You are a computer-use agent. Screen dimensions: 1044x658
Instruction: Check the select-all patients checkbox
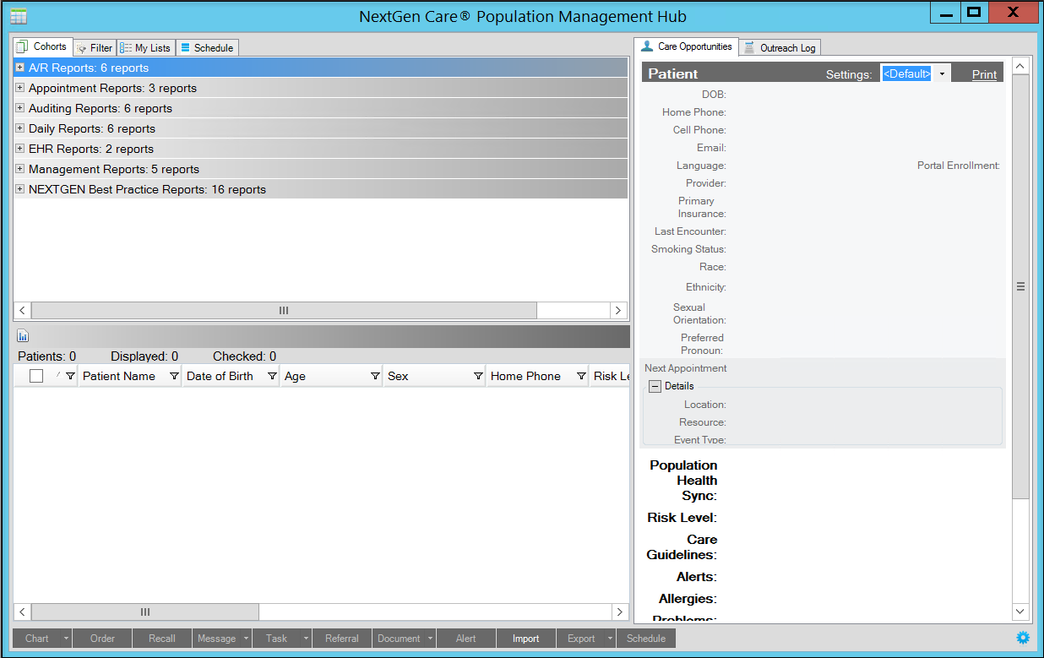click(36, 376)
